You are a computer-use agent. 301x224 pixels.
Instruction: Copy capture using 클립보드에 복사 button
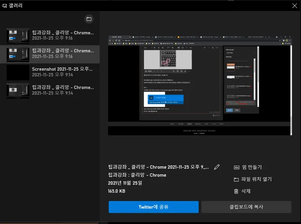coord(246,207)
